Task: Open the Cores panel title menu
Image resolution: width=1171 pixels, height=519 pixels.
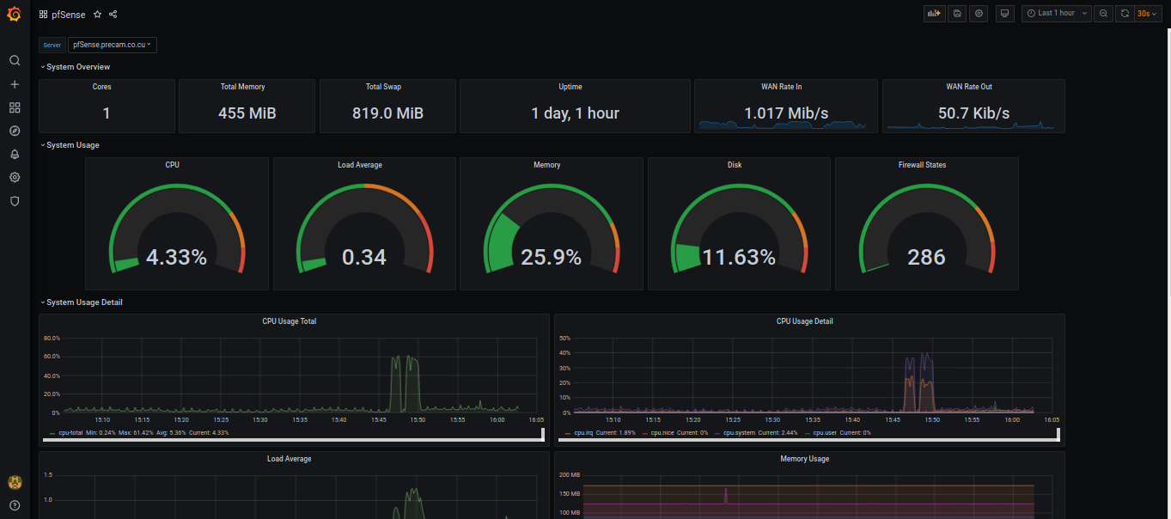Action: (x=102, y=87)
